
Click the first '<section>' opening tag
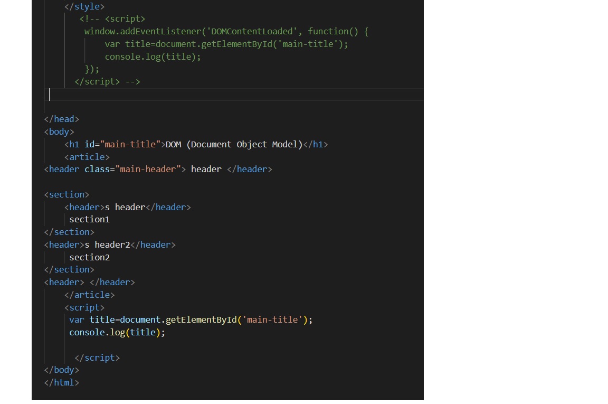[66, 194]
